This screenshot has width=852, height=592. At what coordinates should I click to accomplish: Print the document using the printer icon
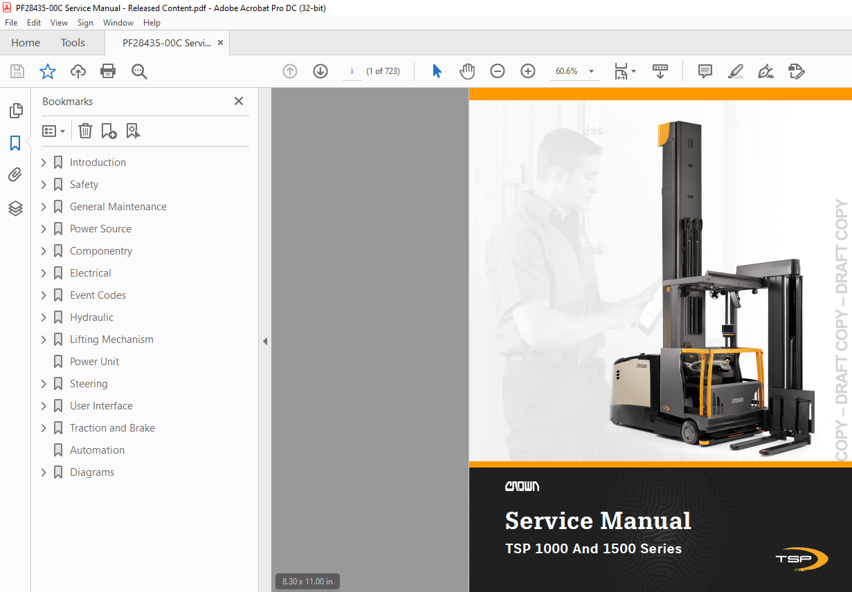pyautogui.click(x=108, y=71)
